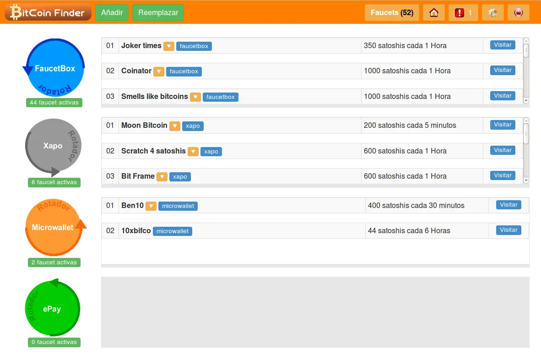
Task: Favorite the Ben10 heart icon
Action: [151, 206]
